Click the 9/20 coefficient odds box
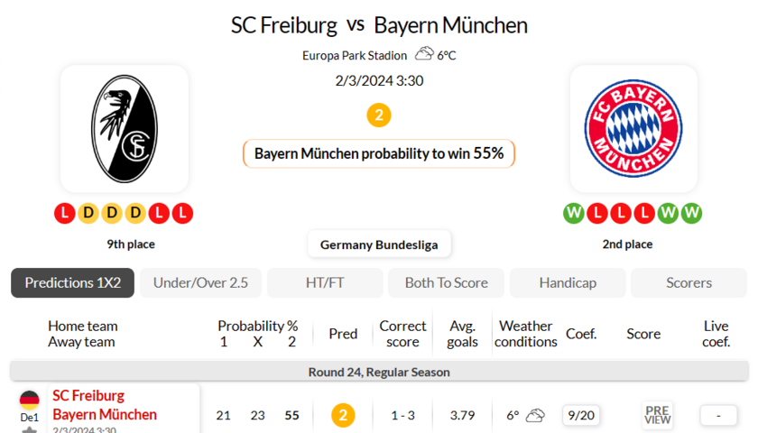The image size is (758, 433). point(582,415)
